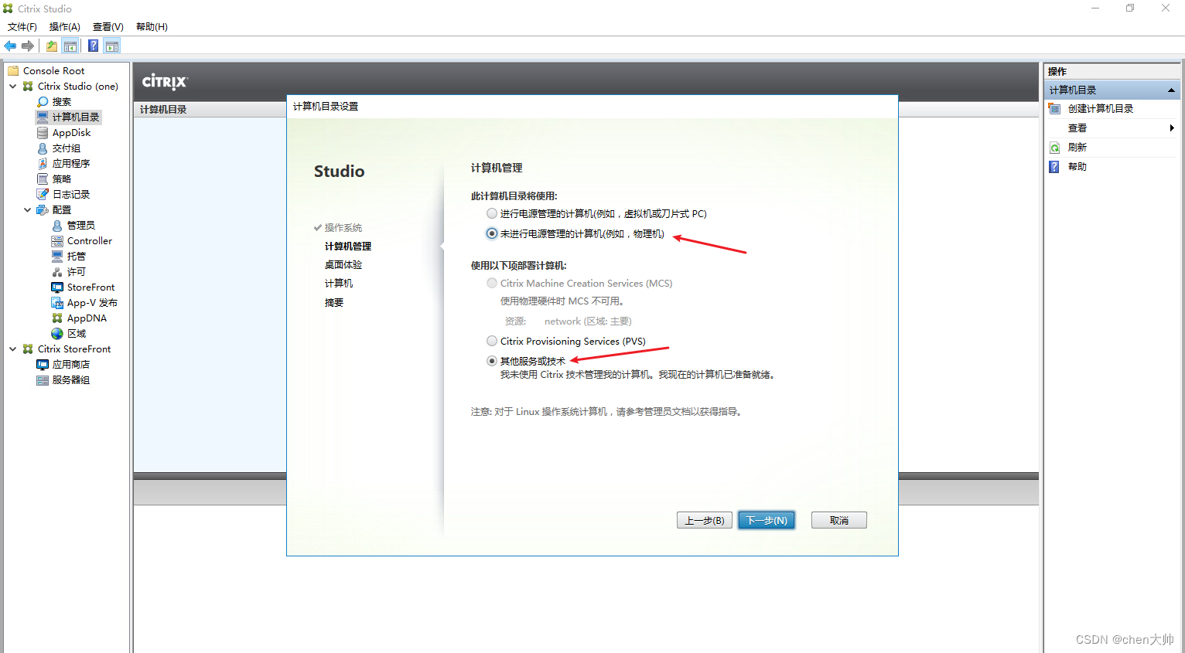The width and height of the screenshot is (1185, 653).
Task: Select 搜索 in the console tree
Action: click(61, 101)
